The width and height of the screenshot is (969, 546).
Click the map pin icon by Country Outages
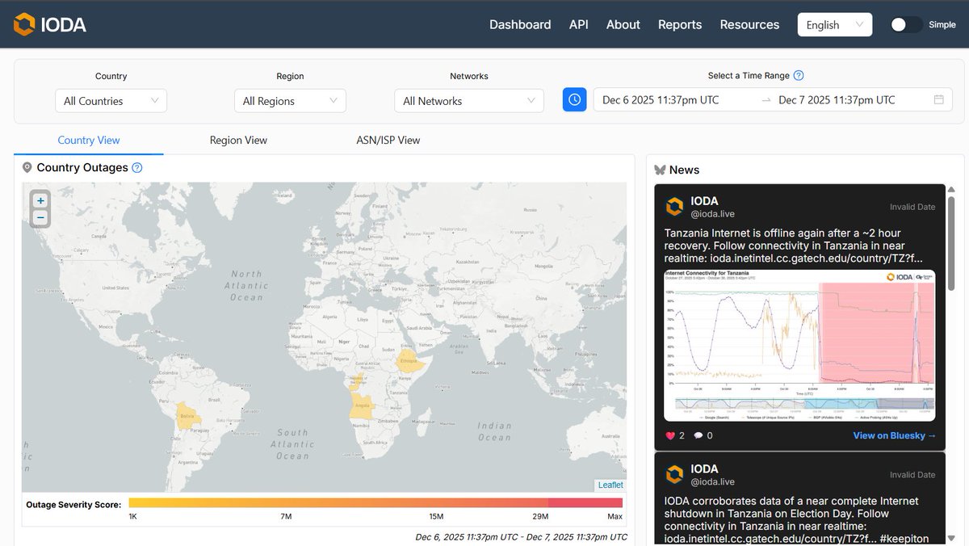pos(27,168)
